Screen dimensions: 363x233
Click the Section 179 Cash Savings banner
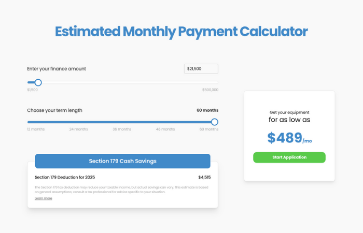[123, 161]
